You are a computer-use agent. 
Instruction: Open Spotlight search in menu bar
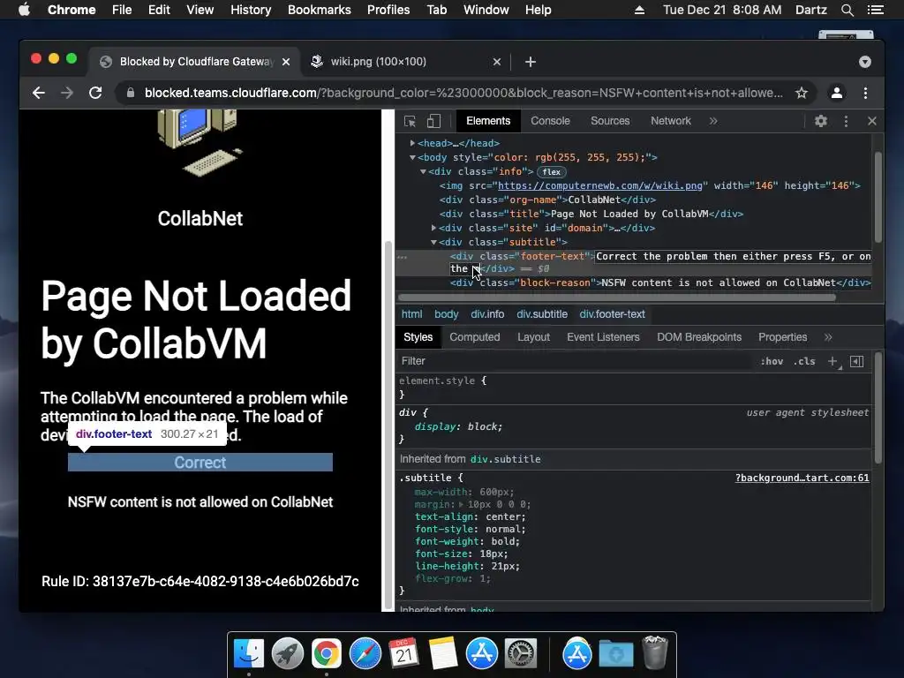pos(847,10)
